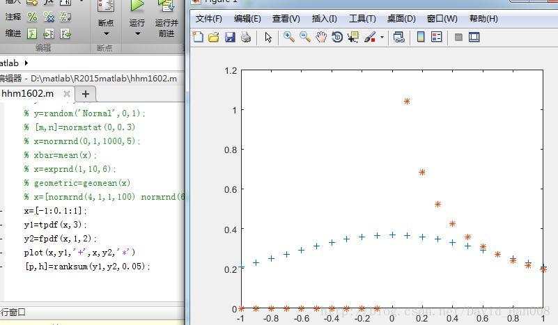Click the code line x=[-1:0.1:1];
The image size is (558, 325).
tap(55, 211)
